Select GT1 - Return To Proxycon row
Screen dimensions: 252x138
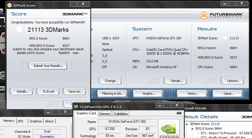click(226, 133)
